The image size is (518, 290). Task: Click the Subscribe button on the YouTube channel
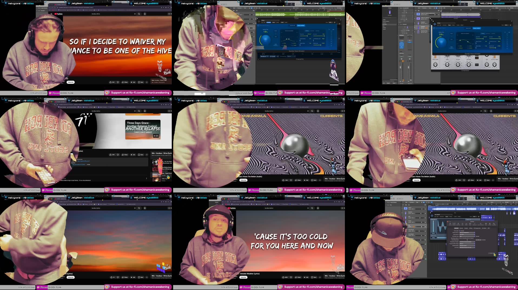[x=70, y=82]
